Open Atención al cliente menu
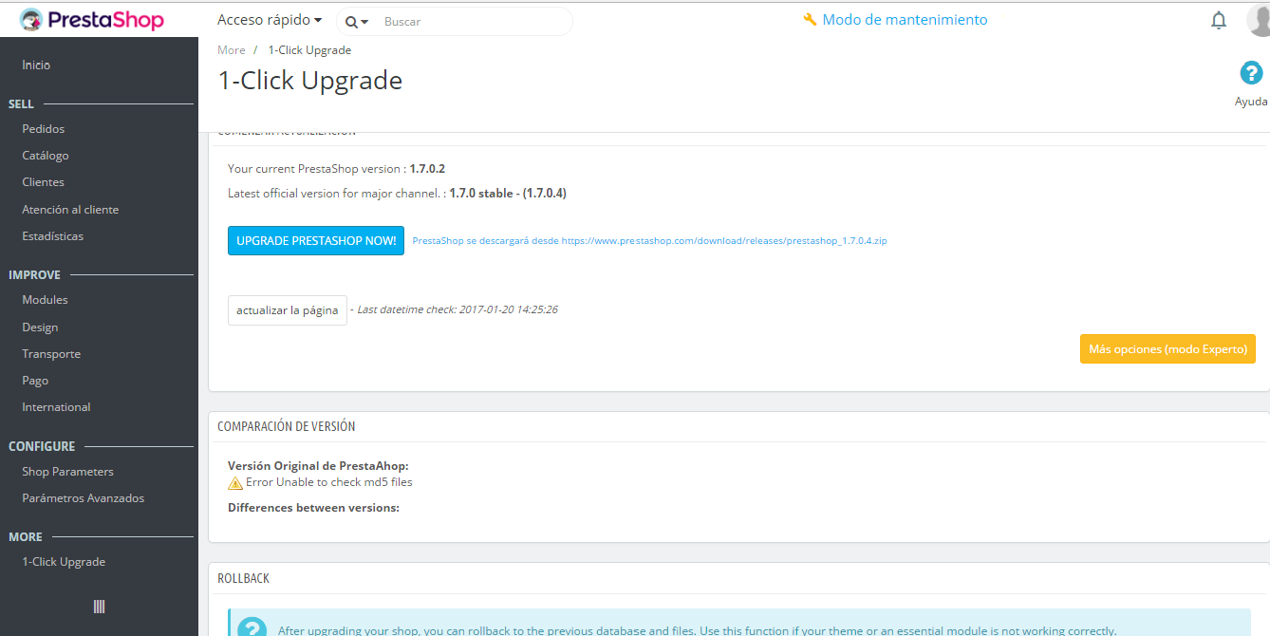The height and width of the screenshot is (636, 1270). [70, 210]
